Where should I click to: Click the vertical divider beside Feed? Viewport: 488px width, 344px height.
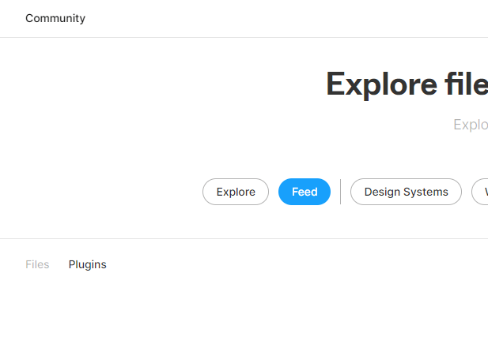pos(340,192)
